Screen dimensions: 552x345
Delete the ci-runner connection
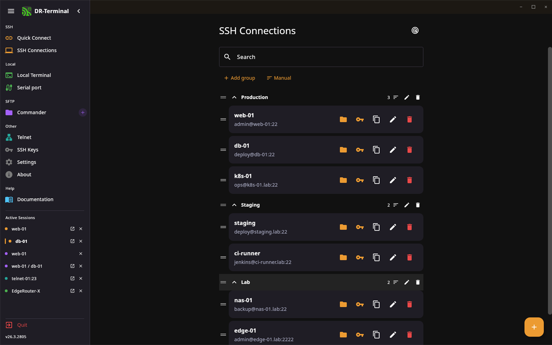pos(410,257)
